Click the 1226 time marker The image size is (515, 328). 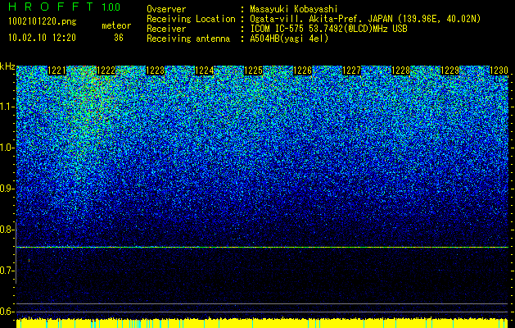pyautogui.click(x=302, y=71)
